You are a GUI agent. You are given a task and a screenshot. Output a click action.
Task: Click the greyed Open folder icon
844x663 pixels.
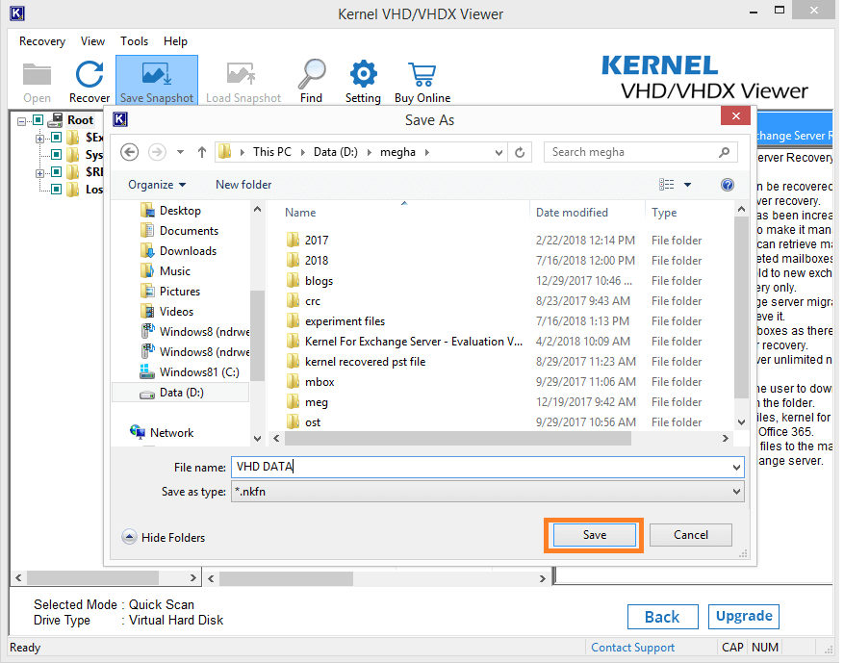pos(38,81)
